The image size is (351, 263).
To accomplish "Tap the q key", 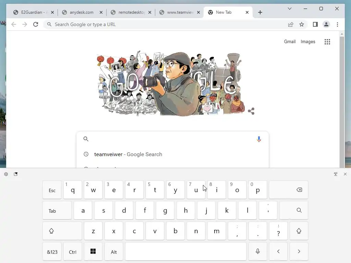I will pyautogui.click(x=73, y=190).
